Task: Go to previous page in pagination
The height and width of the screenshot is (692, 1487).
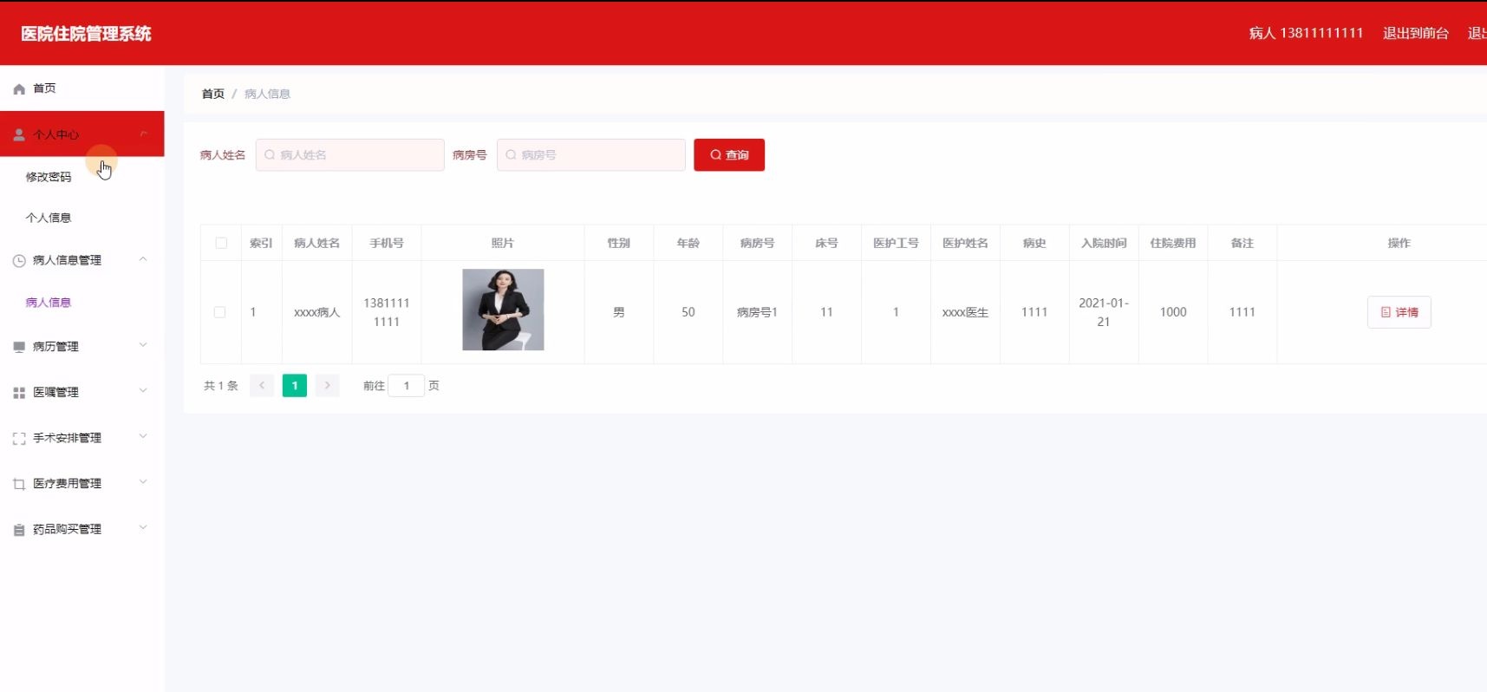Action: (x=262, y=386)
